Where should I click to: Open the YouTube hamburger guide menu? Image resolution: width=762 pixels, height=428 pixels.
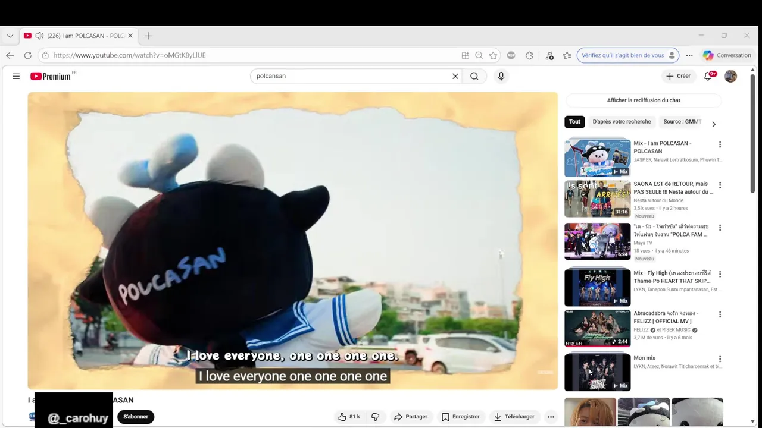click(x=16, y=76)
